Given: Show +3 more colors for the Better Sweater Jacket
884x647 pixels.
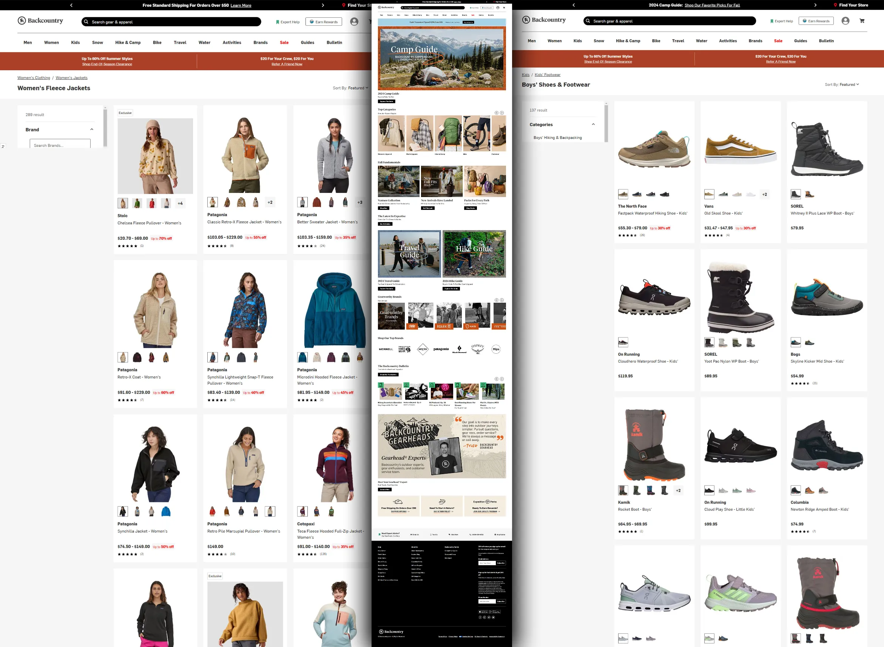Looking at the screenshot, I should pyautogui.click(x=360, y=202).
